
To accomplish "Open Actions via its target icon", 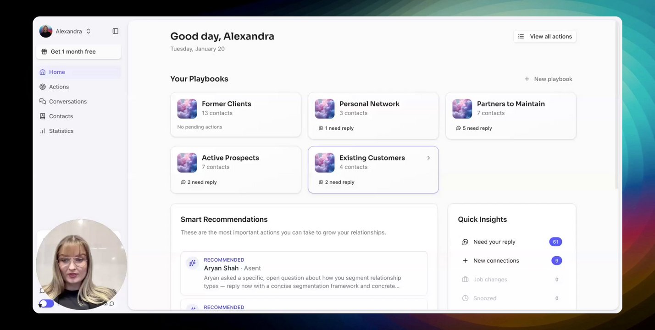I will coord(43,87).
